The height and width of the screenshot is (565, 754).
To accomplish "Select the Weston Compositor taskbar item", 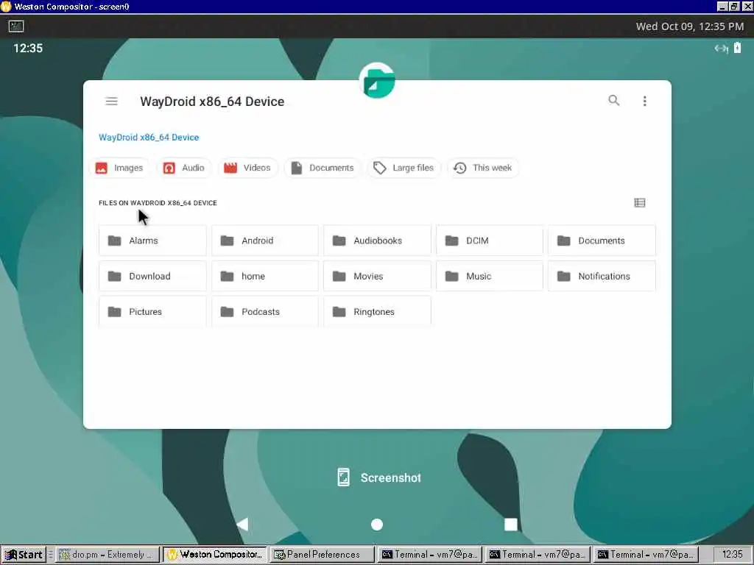I will point(215,555).
